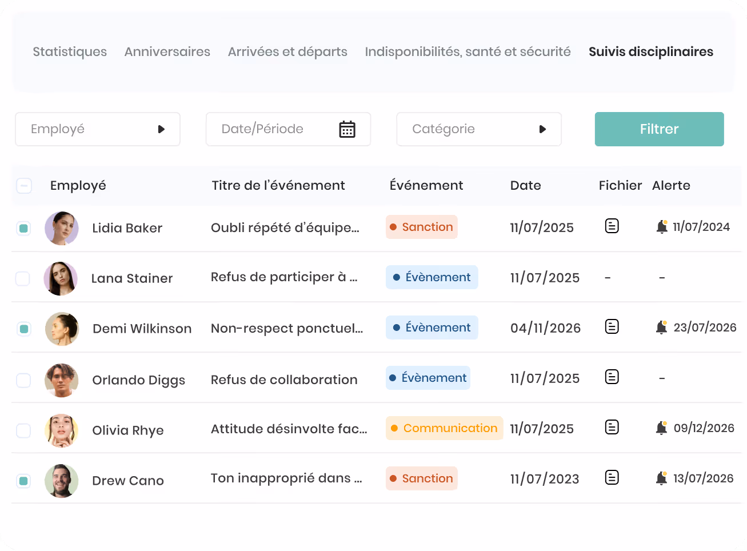Switch to the Statistiques tab
The image size is (747, 551).
70,52
